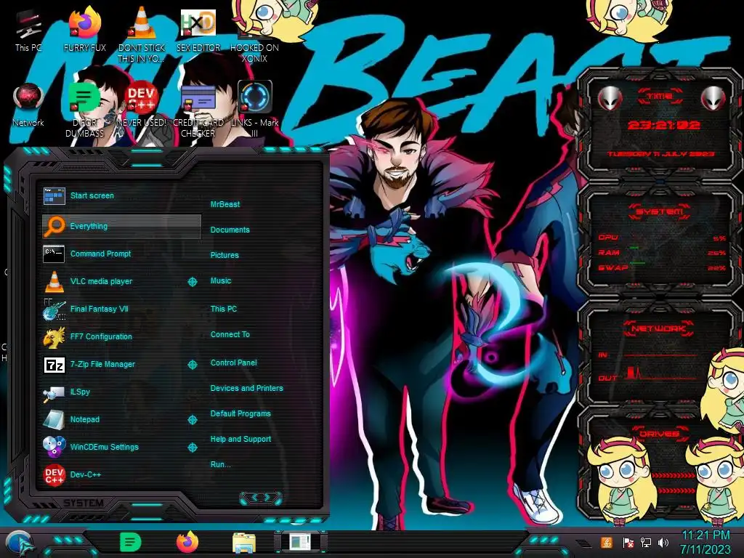Click the Start screen tile icon
Image resolution: width=744 pixels, height=558 pixels.
(54, 195)
